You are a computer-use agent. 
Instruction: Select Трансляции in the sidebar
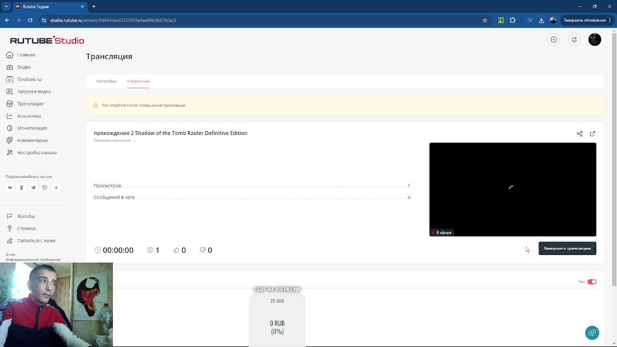coord(30,104)
